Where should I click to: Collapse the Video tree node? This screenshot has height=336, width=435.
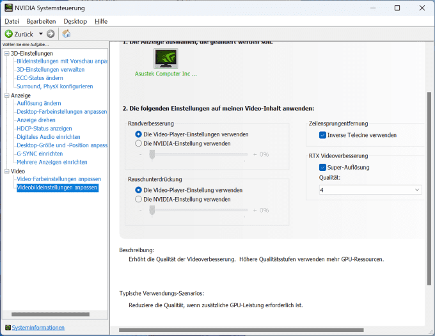pos(7,172)
